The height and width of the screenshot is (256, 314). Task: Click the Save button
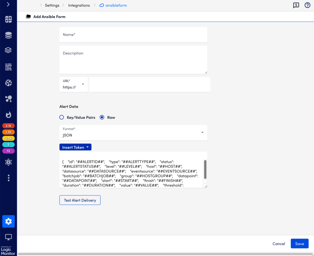(299, 244)
